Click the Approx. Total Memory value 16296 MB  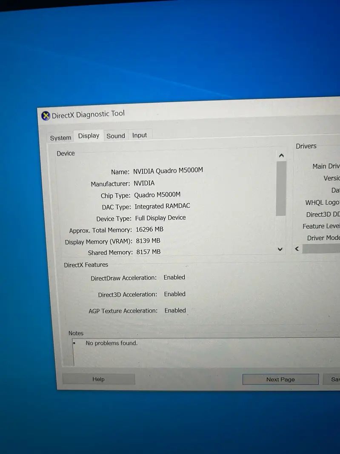point(149,229)
